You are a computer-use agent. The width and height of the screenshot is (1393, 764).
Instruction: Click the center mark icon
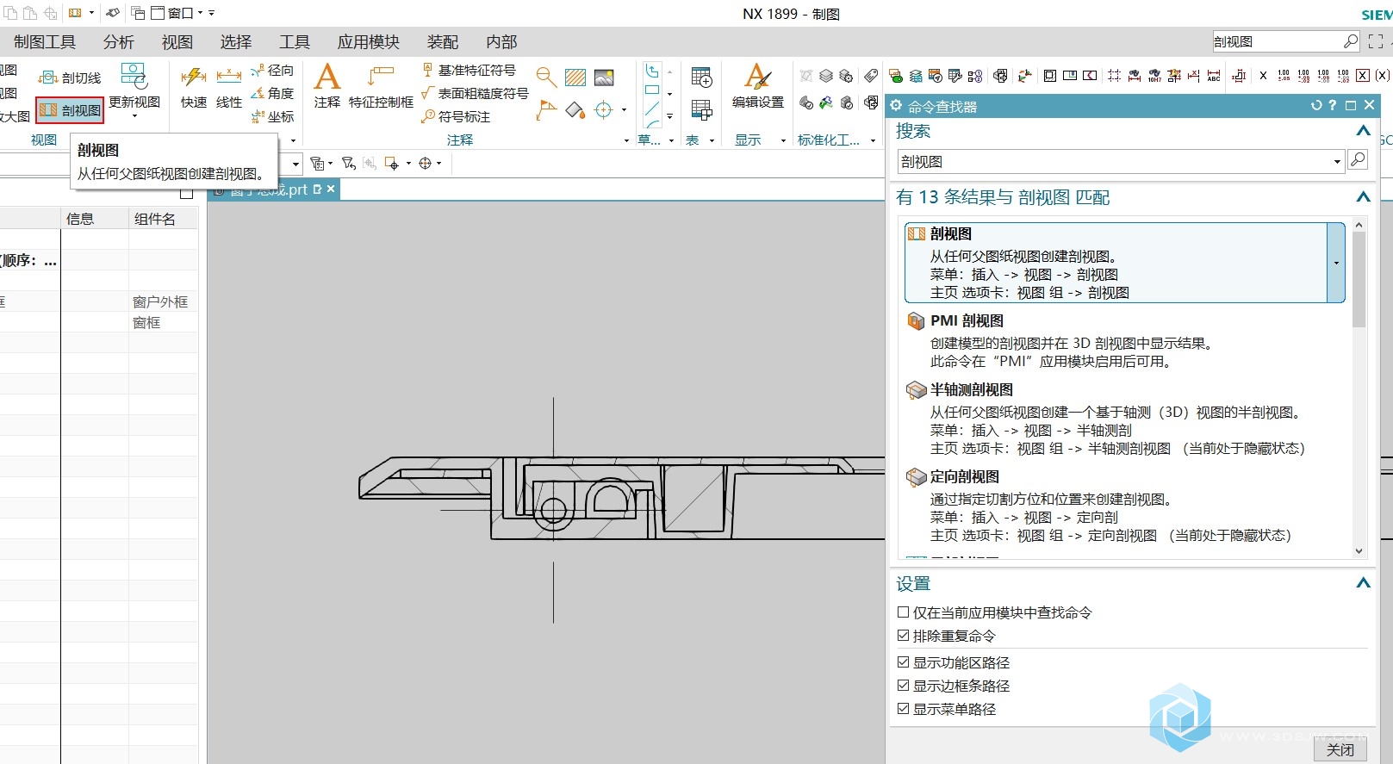[604, 109]
